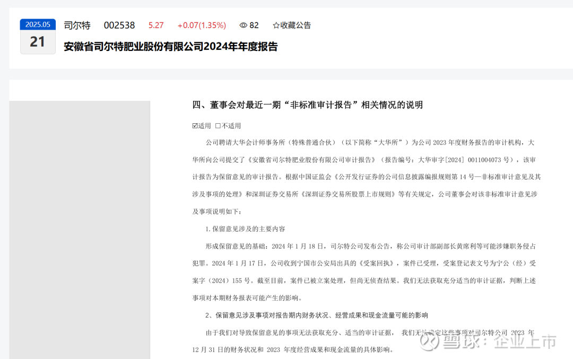Click the line starting 由于我们对导致保留意见的事项
573x359 pixels.
pyautogui.click(x=370, y=332)
